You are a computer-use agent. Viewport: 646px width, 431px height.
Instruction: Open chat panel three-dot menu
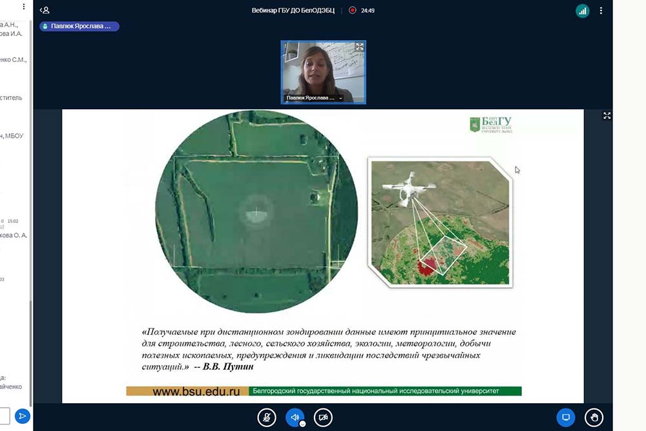point(24,6)
